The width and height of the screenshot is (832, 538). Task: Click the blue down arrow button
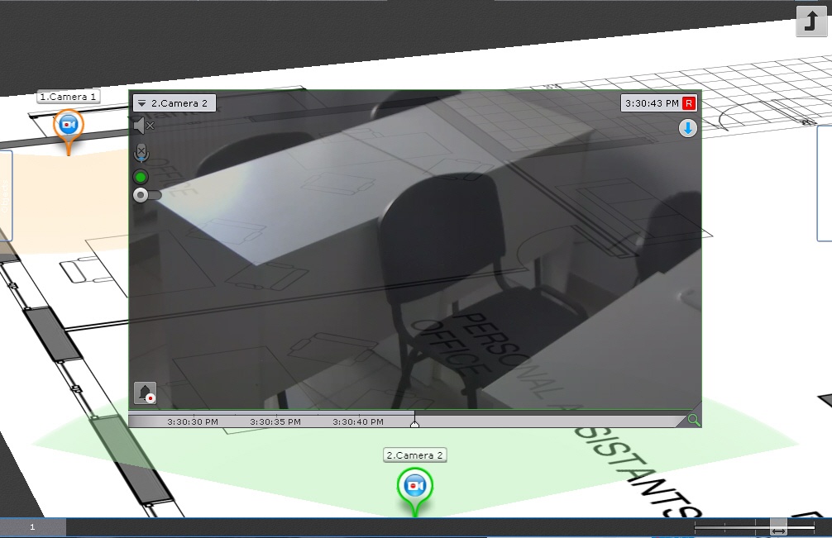[688, 128]
